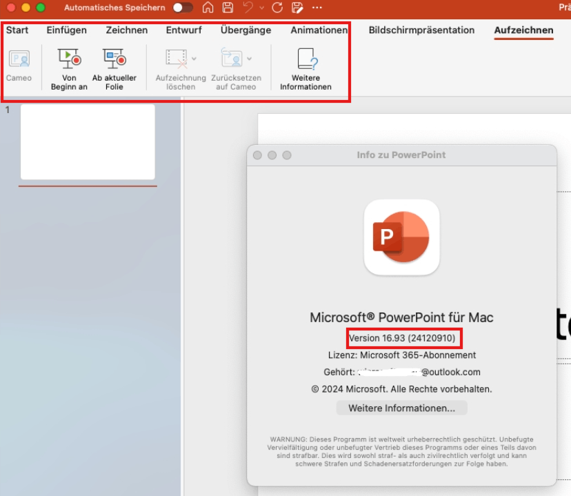The width and height of the screenshot is (571, 496).
Task: Record using Ab aktueller Folie
Action: pos(114,68)
